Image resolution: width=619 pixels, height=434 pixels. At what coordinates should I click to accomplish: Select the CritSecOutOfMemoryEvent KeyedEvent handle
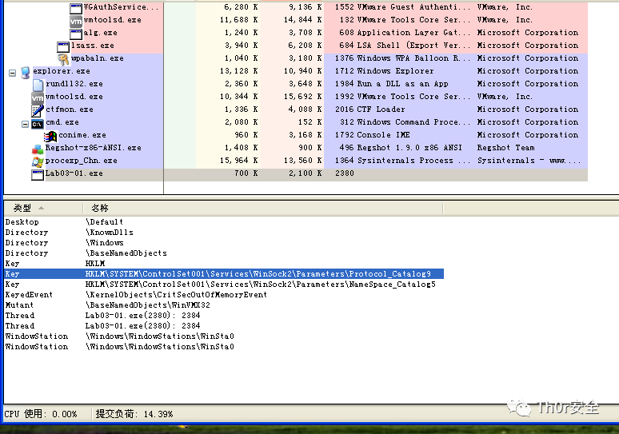coord(224,295)
